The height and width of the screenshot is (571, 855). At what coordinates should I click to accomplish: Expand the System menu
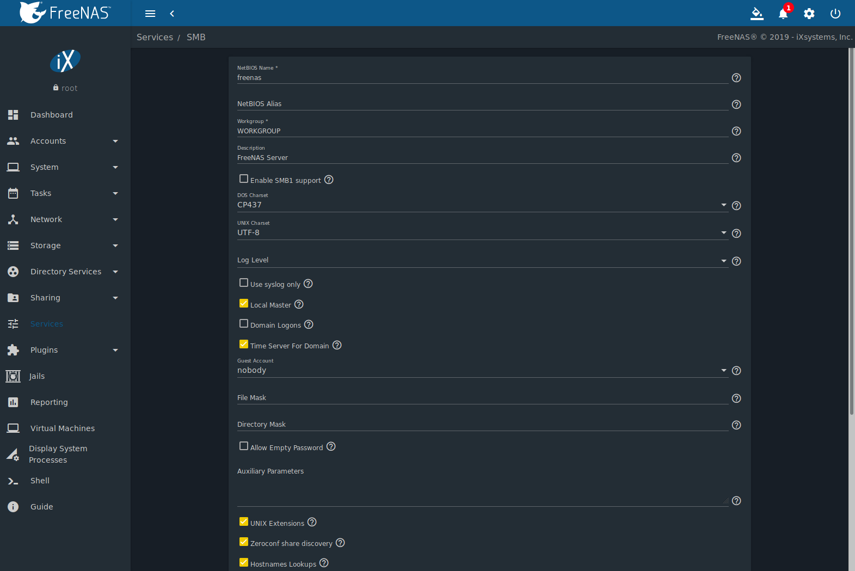65,167
